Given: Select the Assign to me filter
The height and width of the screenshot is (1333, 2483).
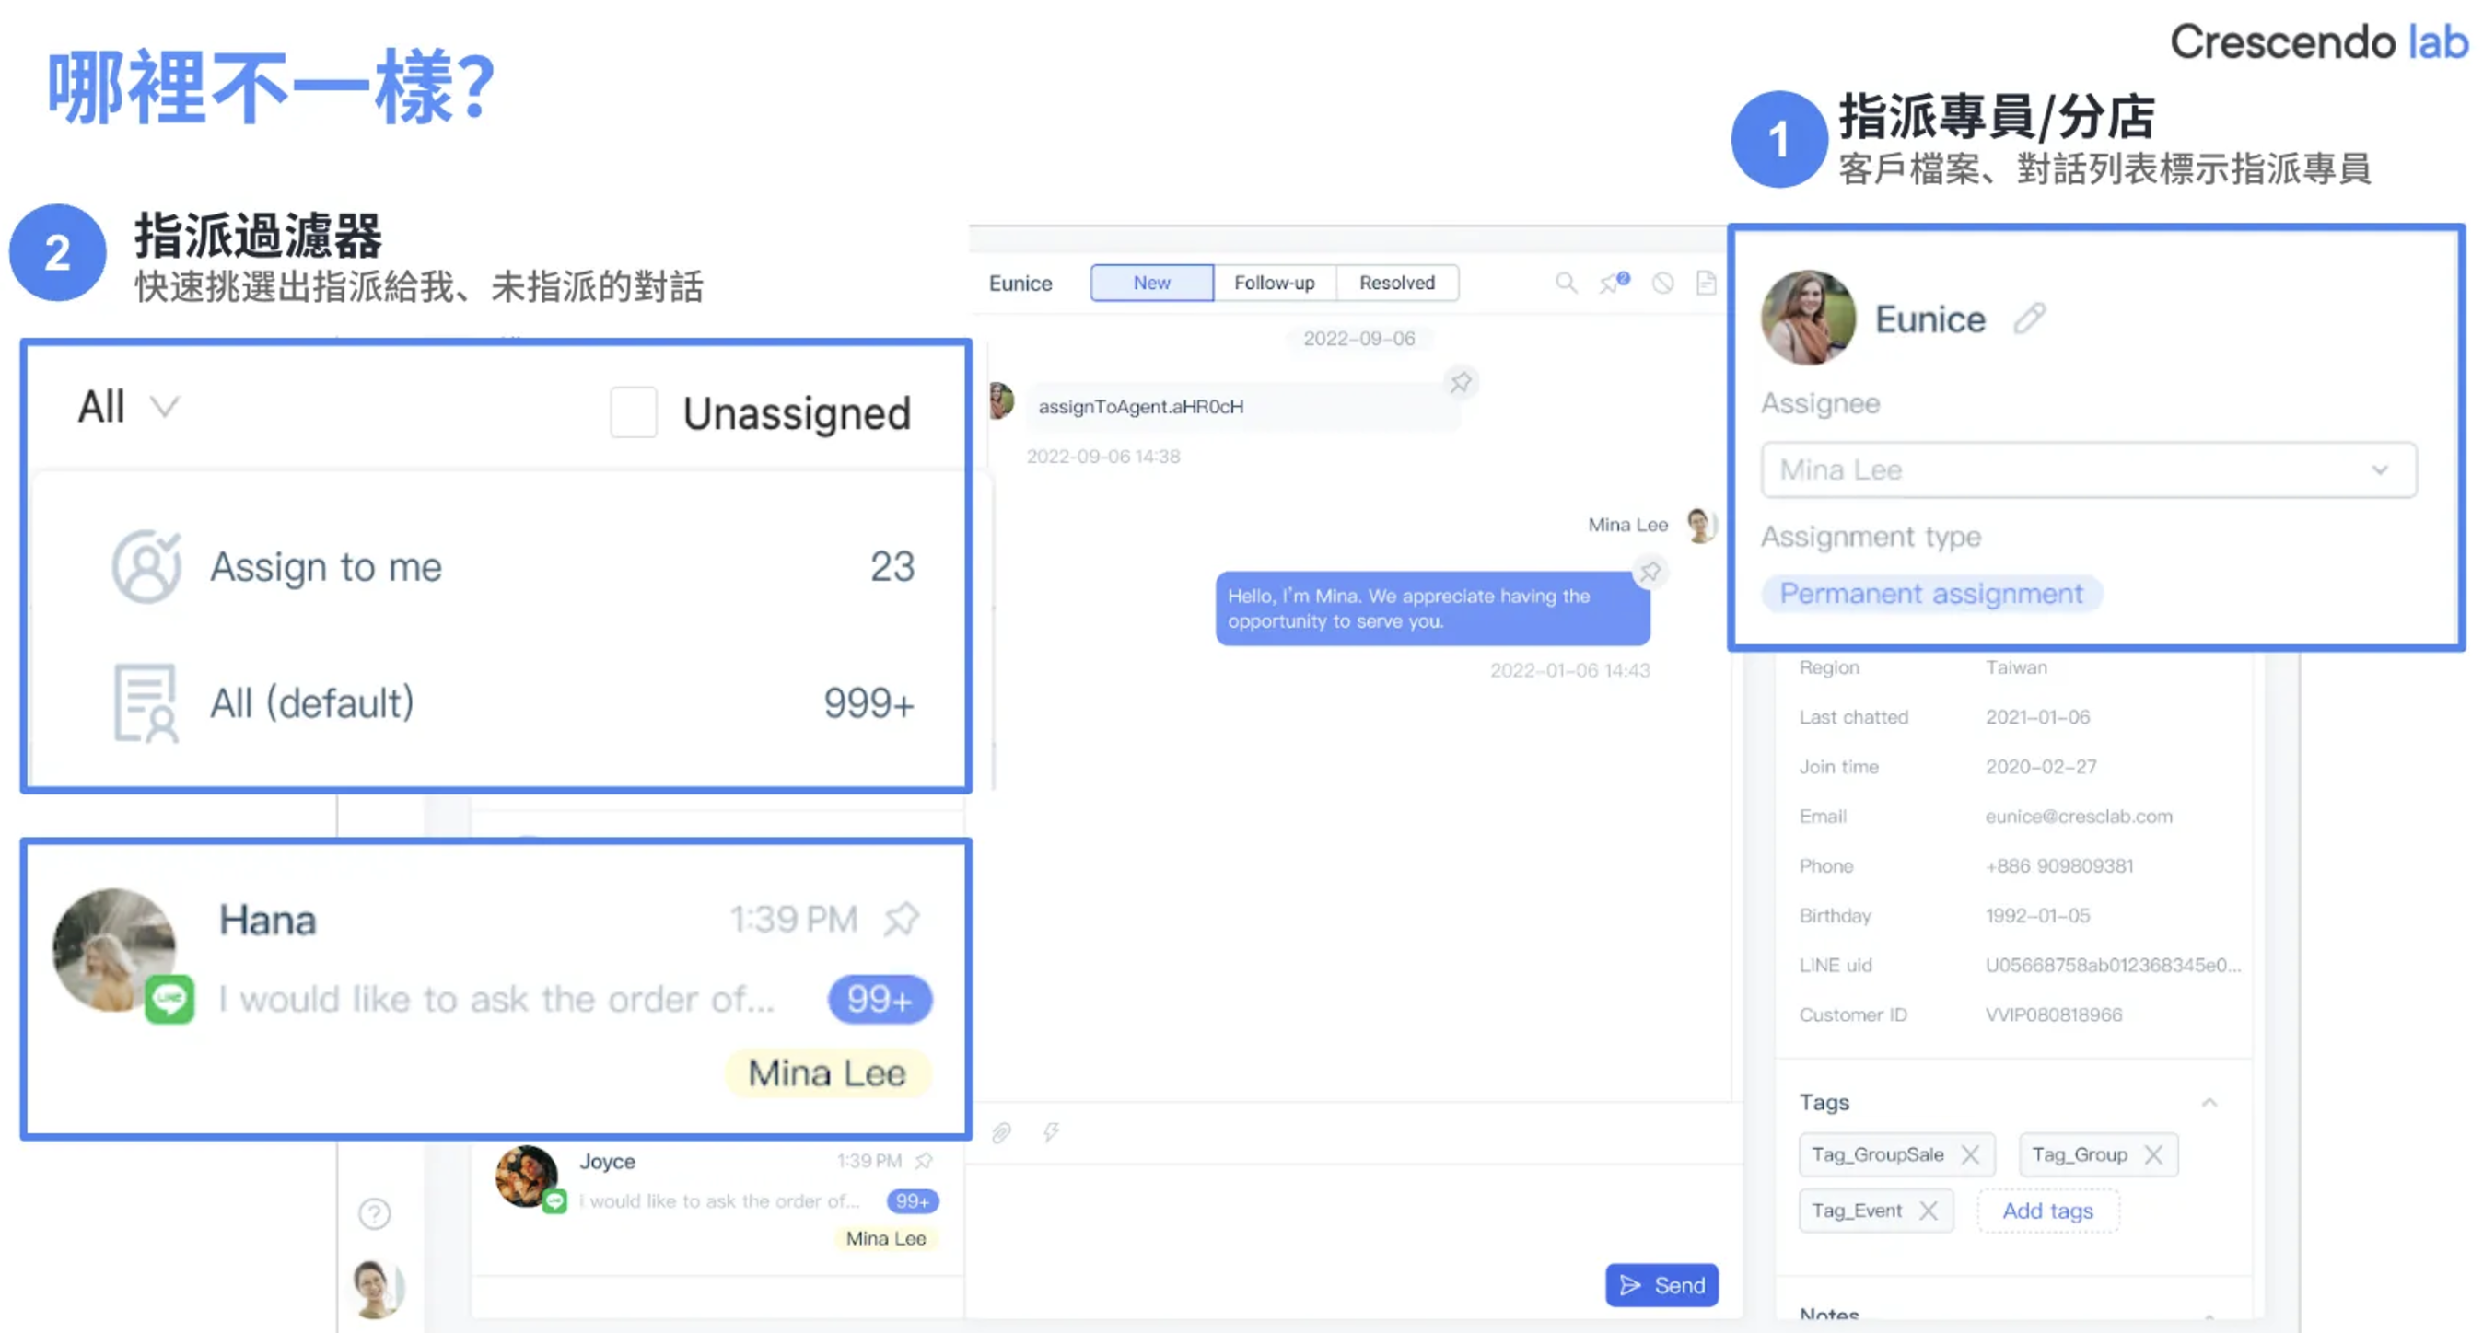Looking at the screenshot, I should [326, 566].
